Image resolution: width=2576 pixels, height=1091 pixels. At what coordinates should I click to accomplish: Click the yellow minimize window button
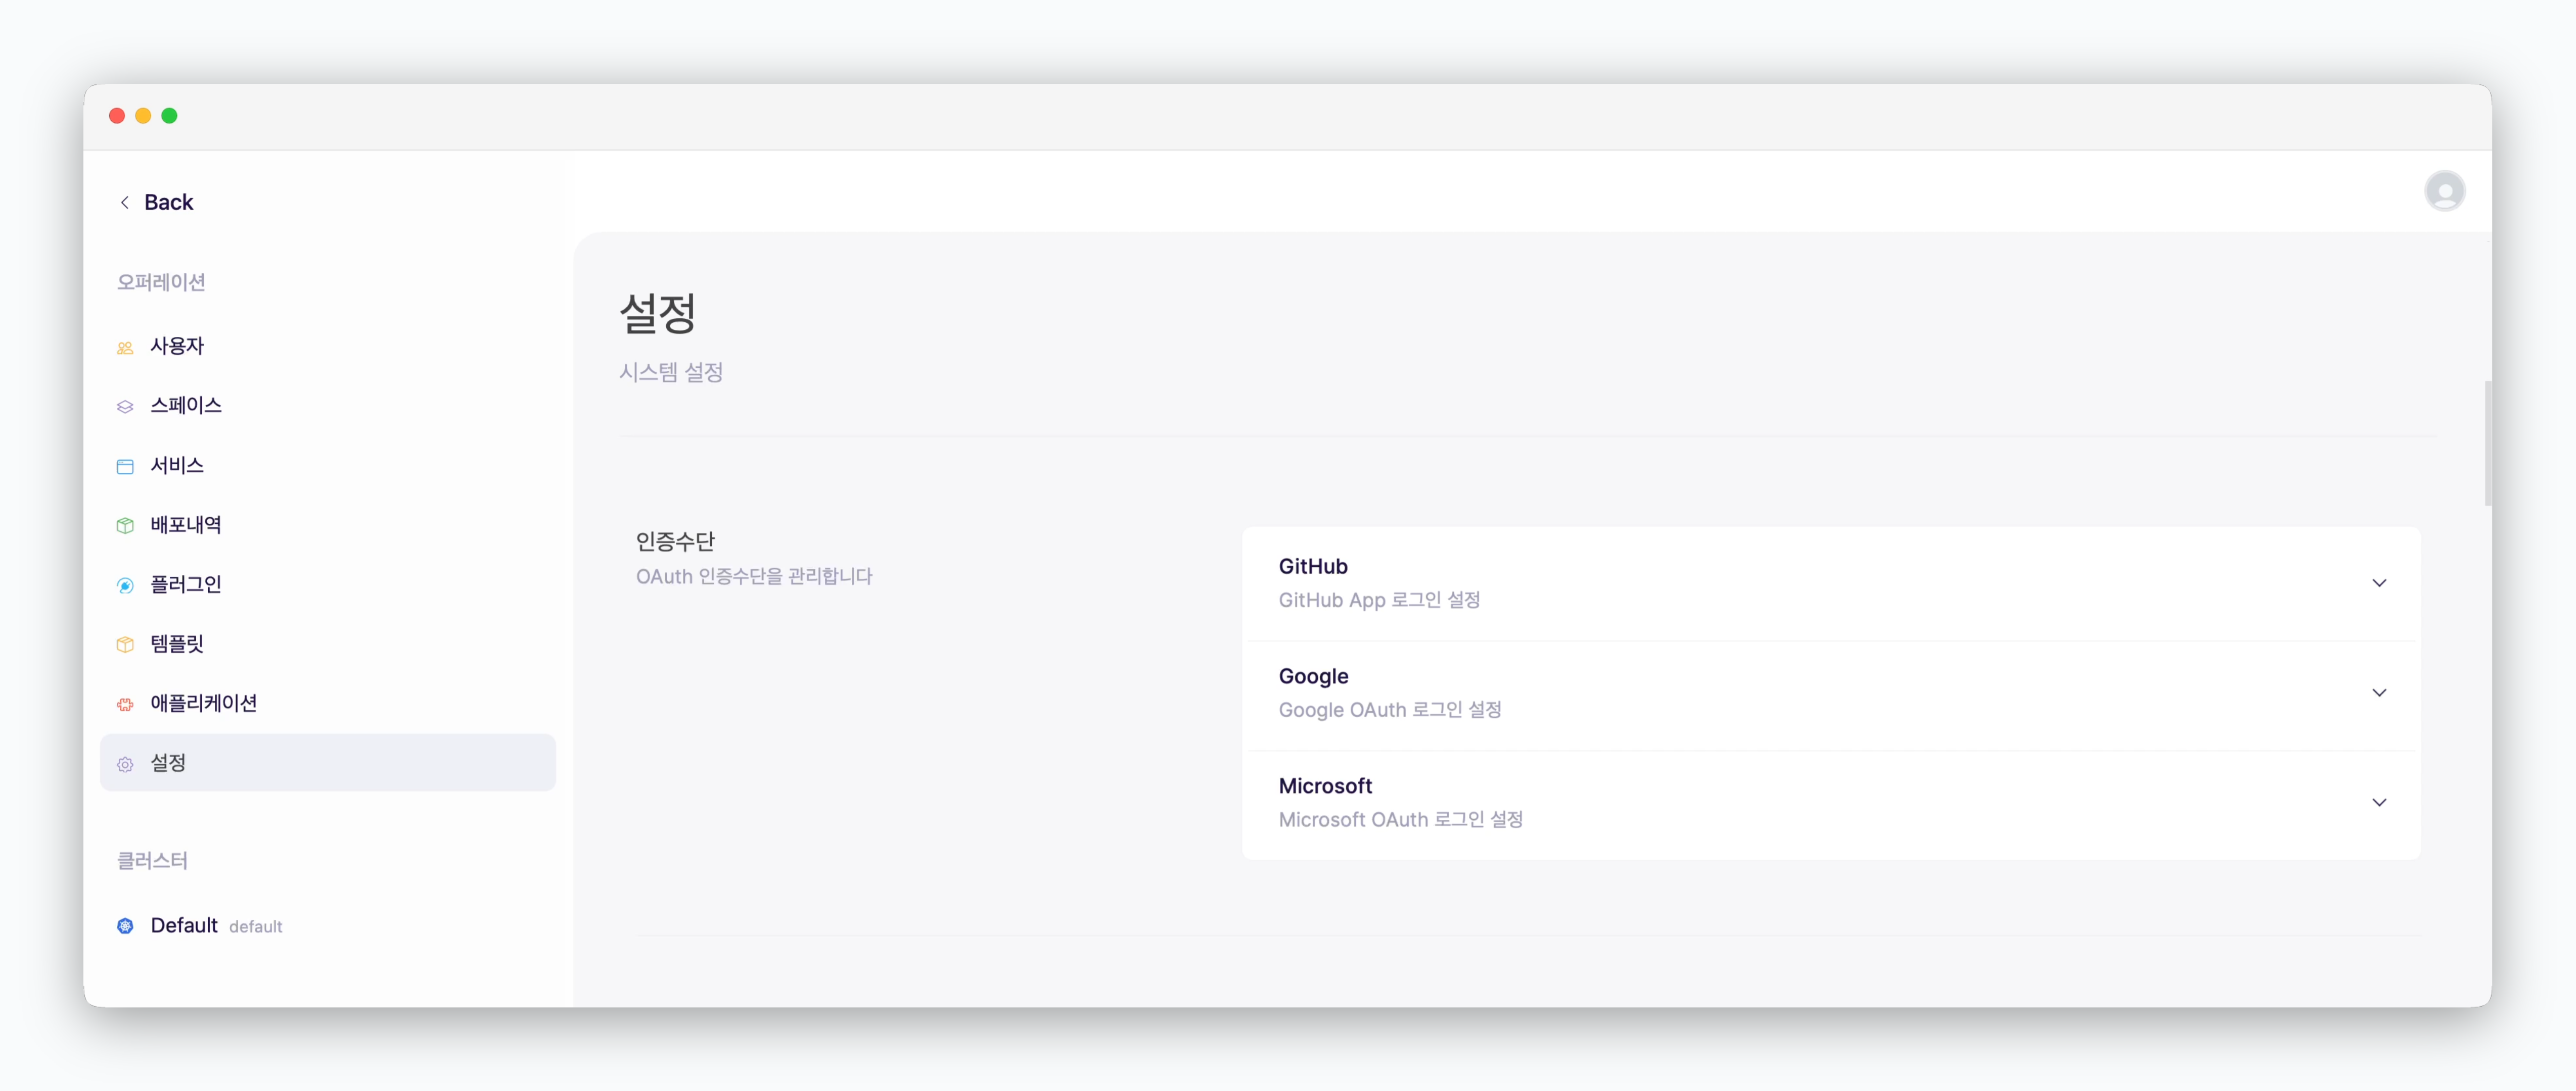143,116
